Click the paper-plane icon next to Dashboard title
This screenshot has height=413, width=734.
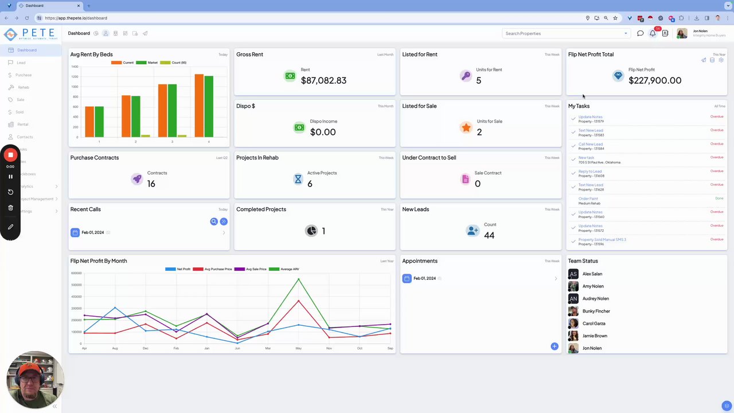click(145, 33)
